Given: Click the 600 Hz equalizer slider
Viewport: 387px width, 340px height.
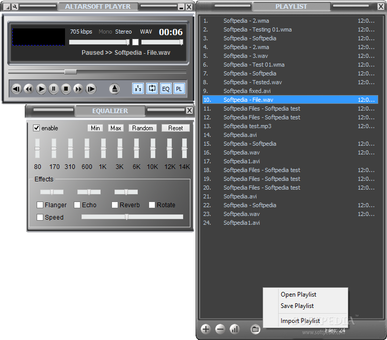Looking at the screenshot, I should (87, 148).
